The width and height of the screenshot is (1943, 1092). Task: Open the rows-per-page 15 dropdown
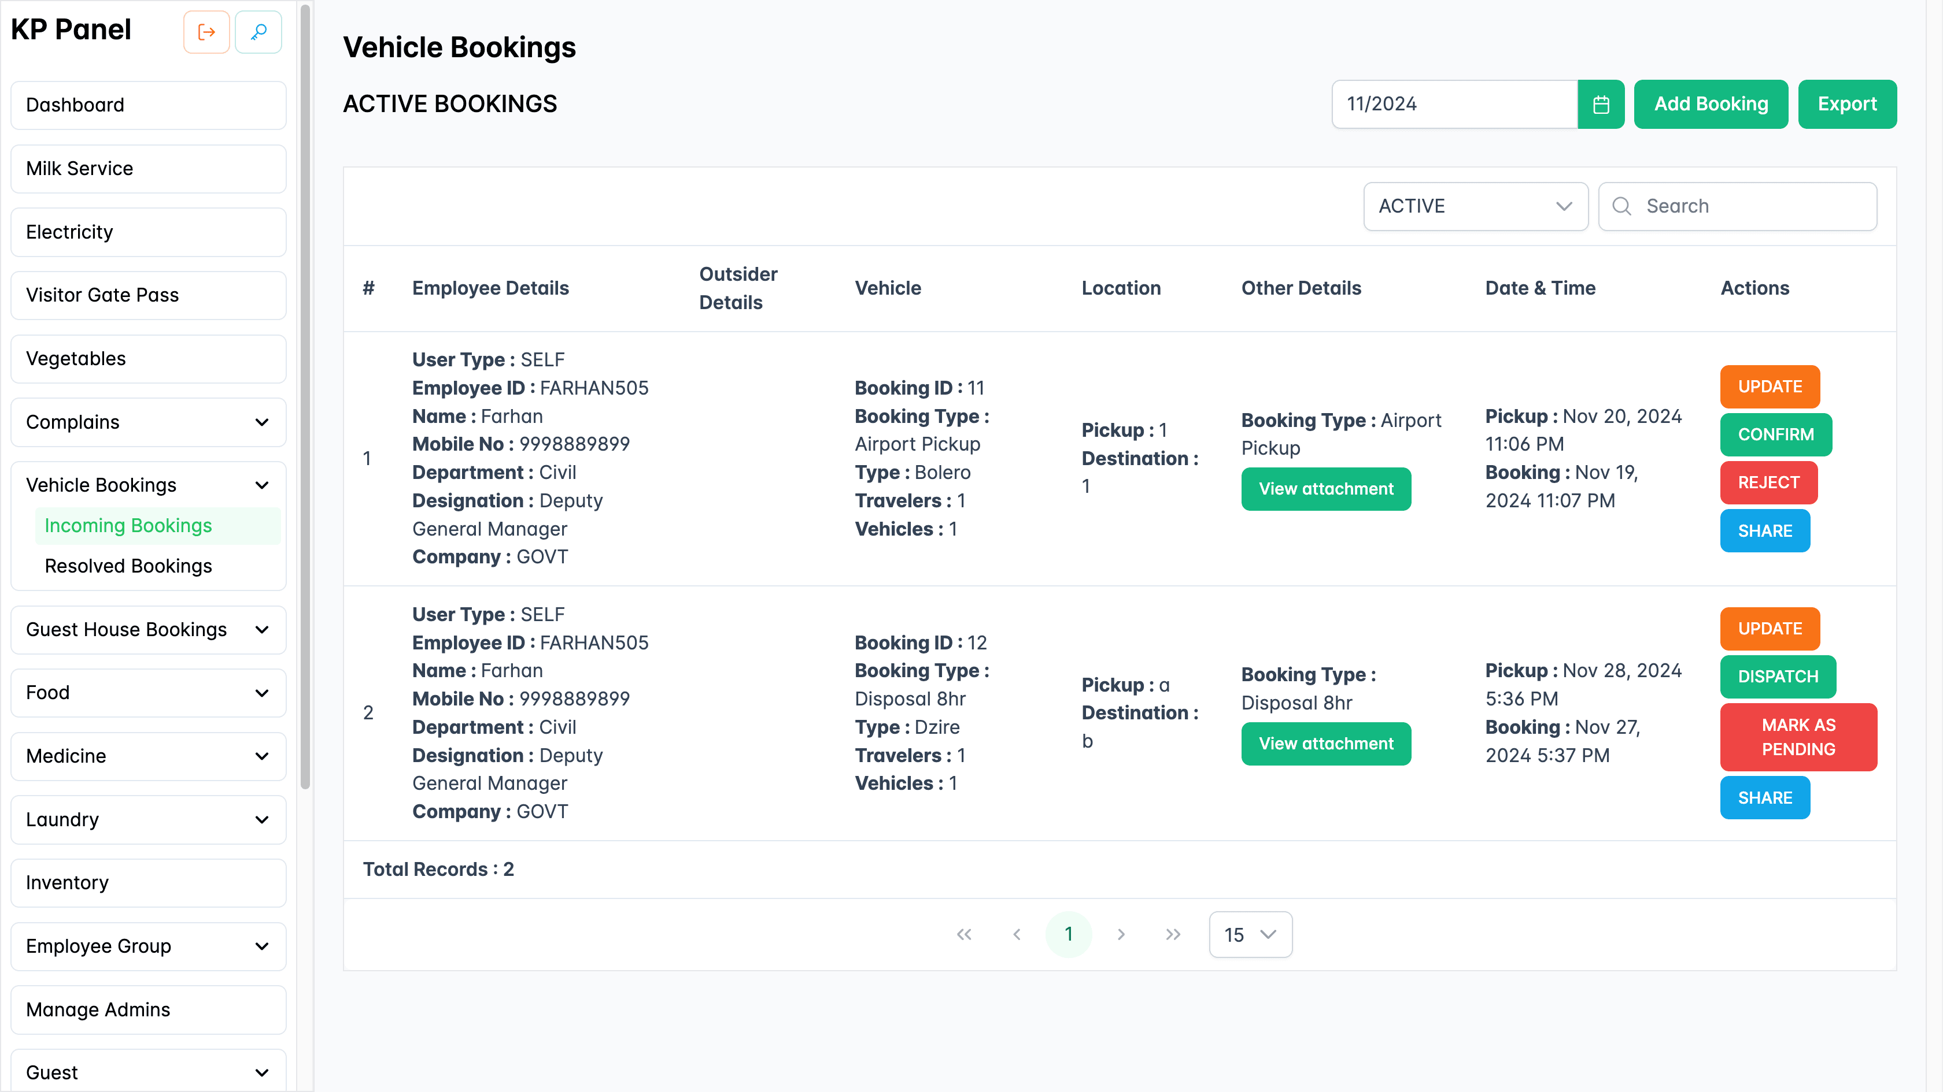1250,934
